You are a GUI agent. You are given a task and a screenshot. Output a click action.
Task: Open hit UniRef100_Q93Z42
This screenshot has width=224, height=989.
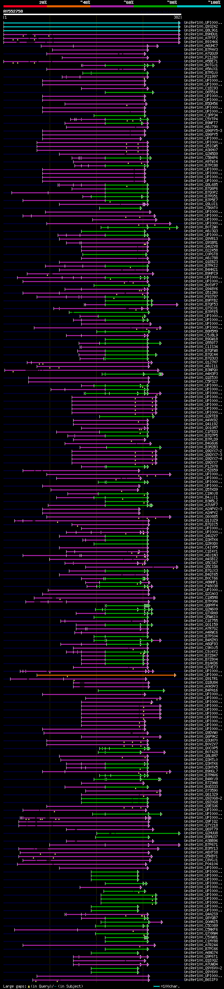pyautogui.click(x=201, y=27)
